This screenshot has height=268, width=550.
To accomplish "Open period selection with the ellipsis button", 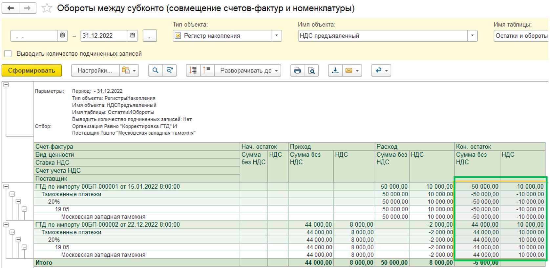I will 150,36.
